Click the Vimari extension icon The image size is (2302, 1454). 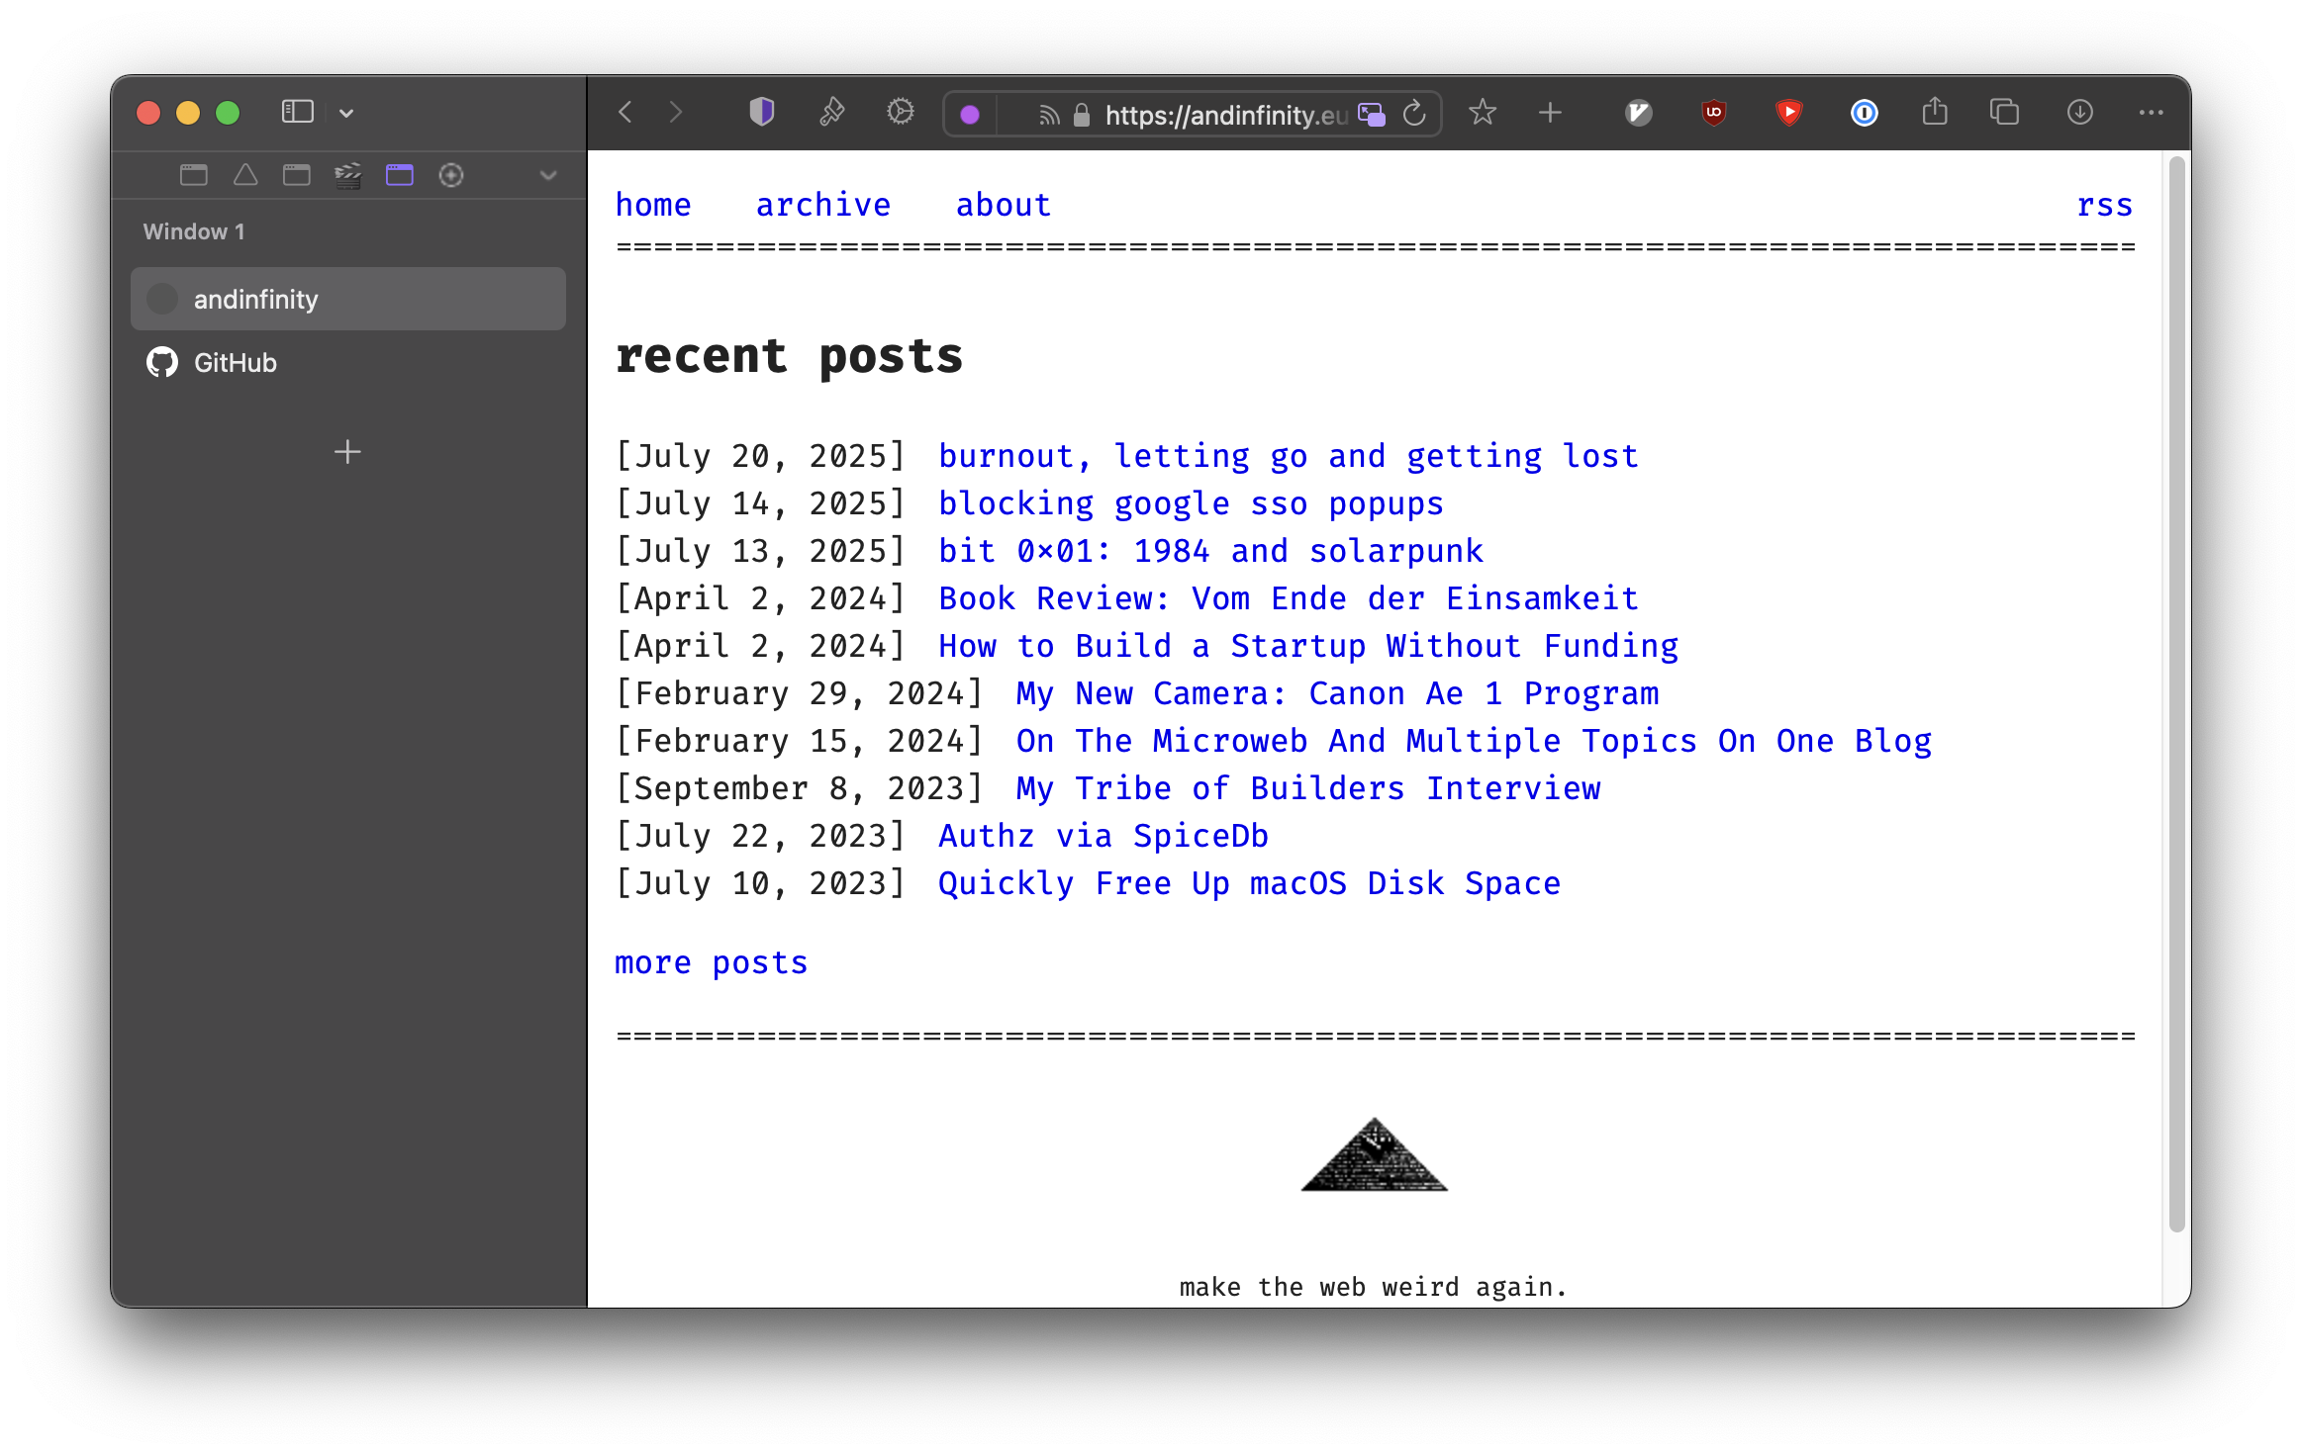[1639, 113]
